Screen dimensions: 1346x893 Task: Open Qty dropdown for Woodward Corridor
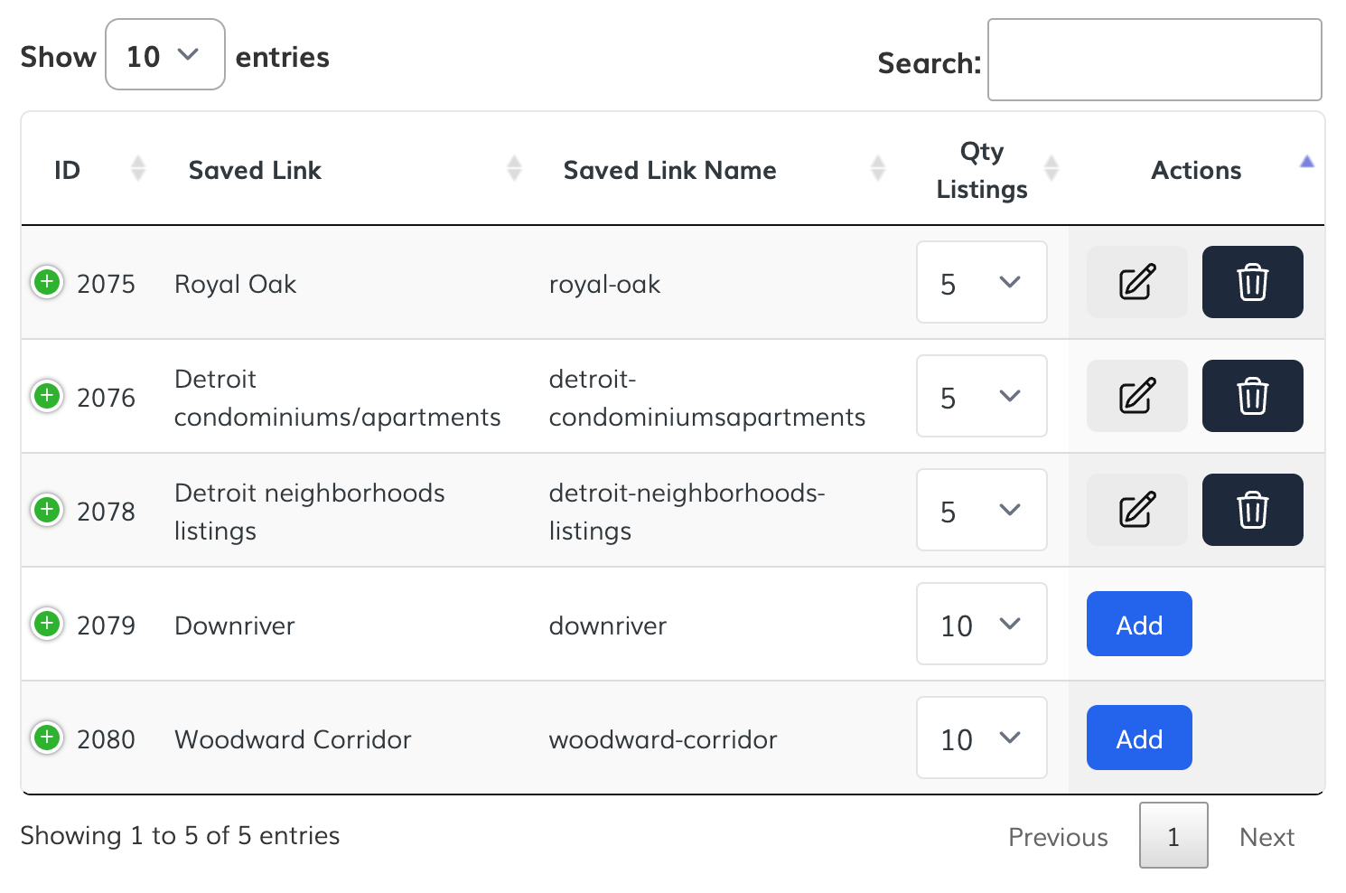981,738
